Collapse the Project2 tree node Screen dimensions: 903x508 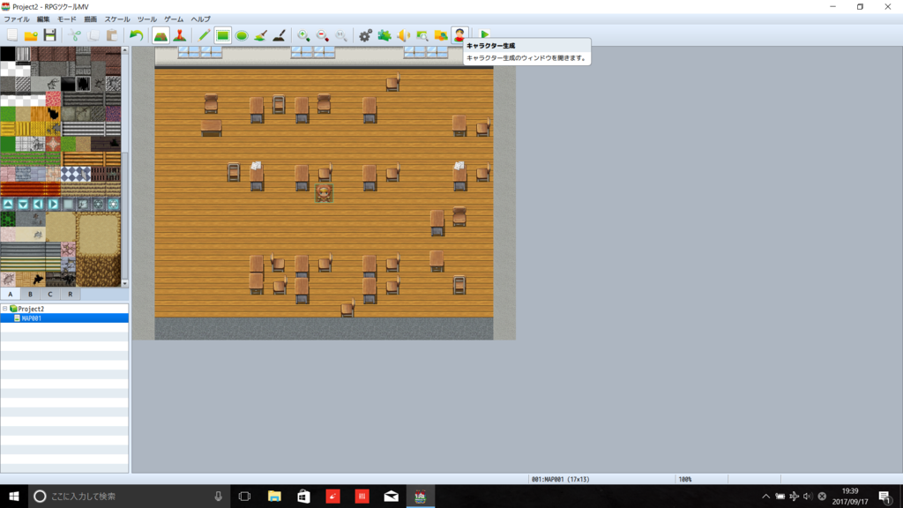point(4,309)
